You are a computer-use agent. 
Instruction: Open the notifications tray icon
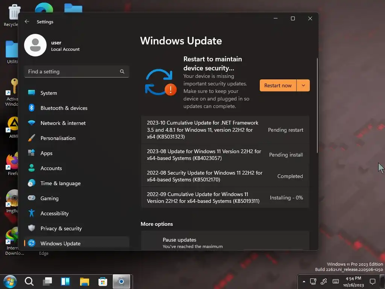point(373,281)
